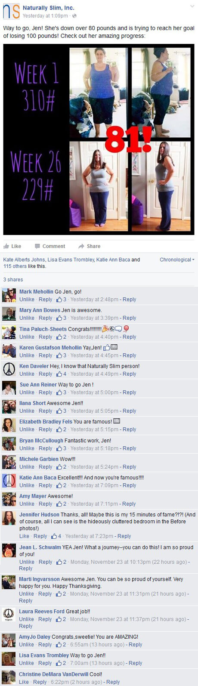Click the Naturally Slim logo icon
The image size is (198, 686).
click(11, 12)
